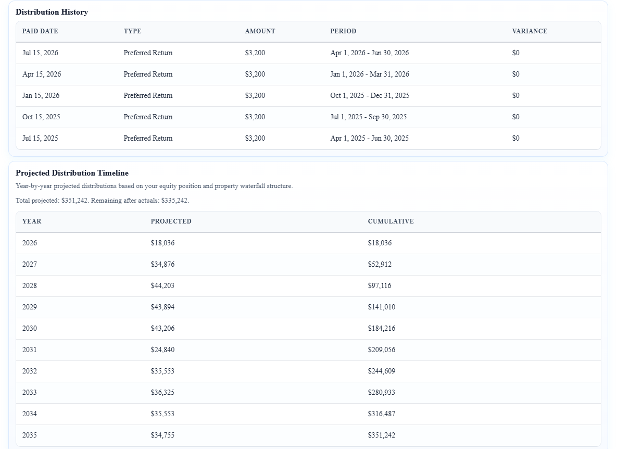Click the CUMULATIVE column header
This screenshot has width=617, height=449.
point(391,221)
